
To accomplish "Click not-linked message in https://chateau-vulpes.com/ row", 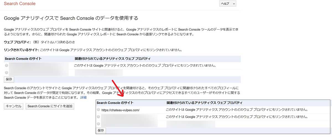I will tap(237, 110).
